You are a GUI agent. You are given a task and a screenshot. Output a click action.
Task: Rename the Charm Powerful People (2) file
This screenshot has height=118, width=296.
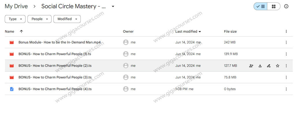point(269,66)
